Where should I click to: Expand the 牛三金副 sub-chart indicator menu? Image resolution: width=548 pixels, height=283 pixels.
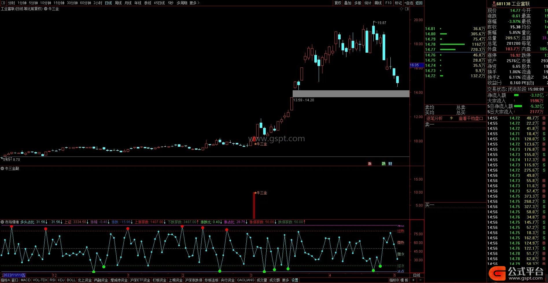2,168
